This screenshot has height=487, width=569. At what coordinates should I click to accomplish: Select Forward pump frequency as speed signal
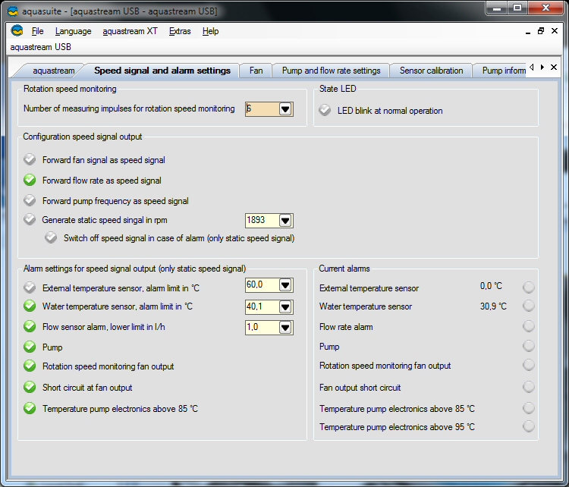click(30, 200)
